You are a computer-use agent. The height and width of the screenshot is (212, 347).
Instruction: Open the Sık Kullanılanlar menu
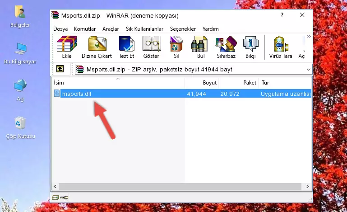click(144, 29)
